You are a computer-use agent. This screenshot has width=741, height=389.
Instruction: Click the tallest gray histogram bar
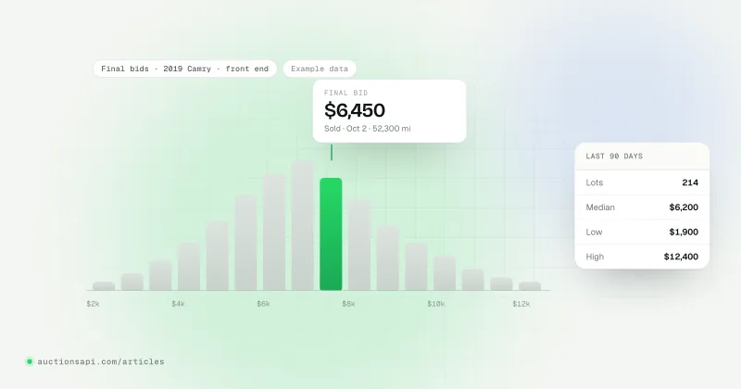303,225
